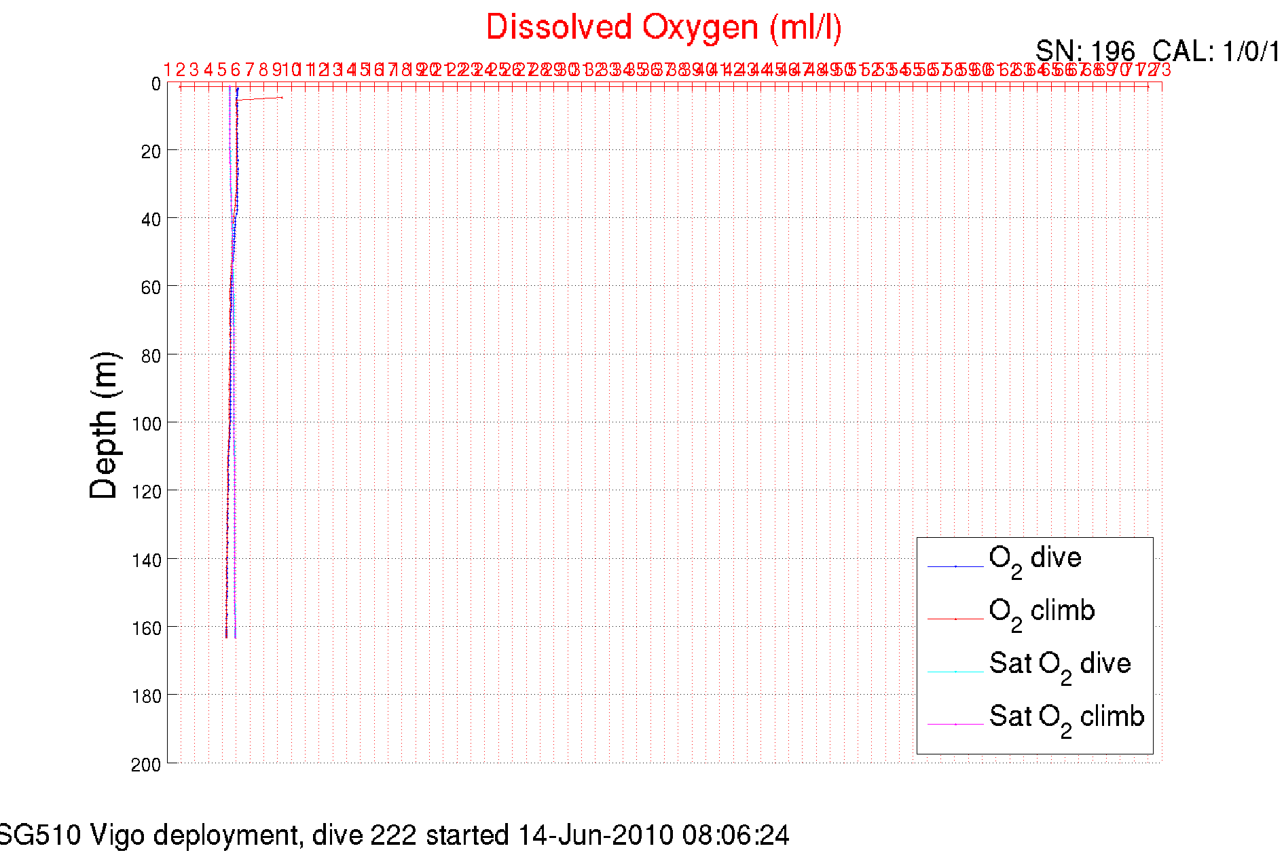The height and width of the screenshot is (857, 1284).
Task: Click the blue O2 dive legend line
Action: click(955, 566)
